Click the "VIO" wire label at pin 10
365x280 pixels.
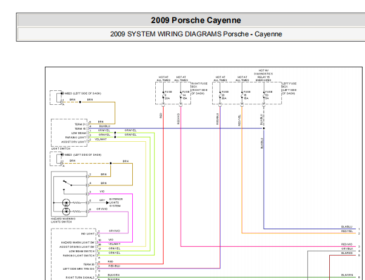pyautogui.click(x=111, y=240)
